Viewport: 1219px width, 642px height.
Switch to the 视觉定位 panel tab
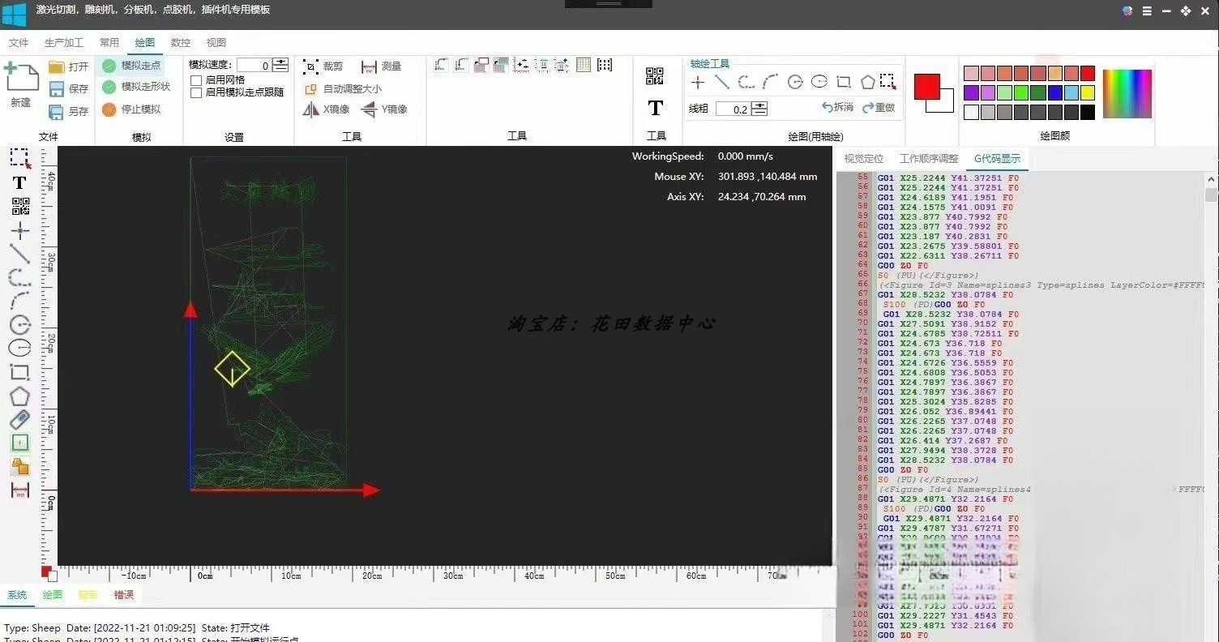(864, 159)
